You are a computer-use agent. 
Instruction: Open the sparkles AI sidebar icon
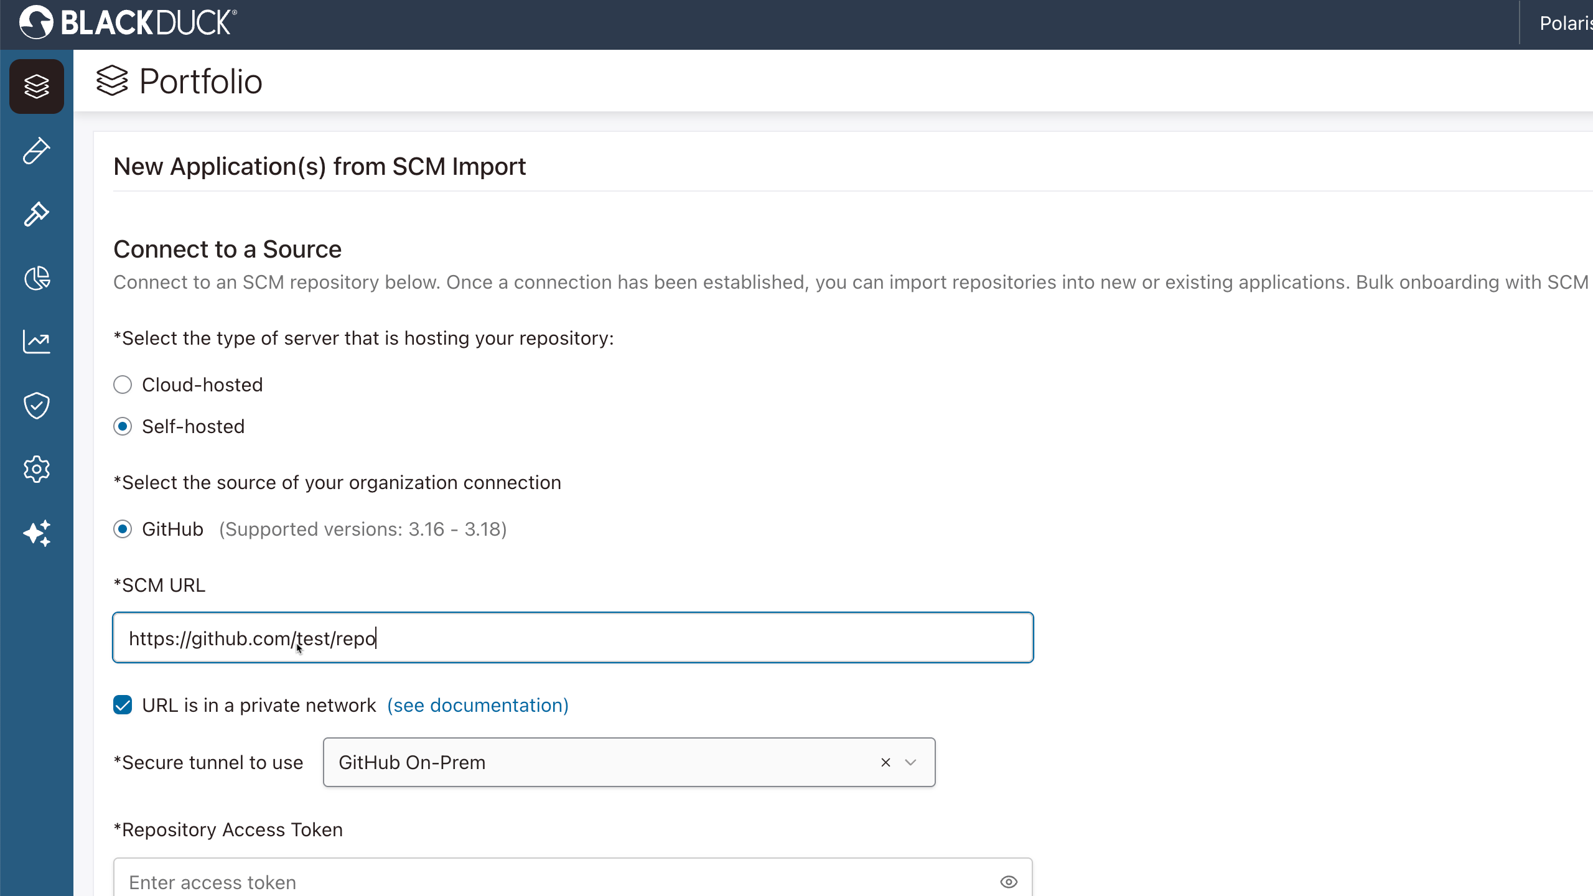coord(37,533)
